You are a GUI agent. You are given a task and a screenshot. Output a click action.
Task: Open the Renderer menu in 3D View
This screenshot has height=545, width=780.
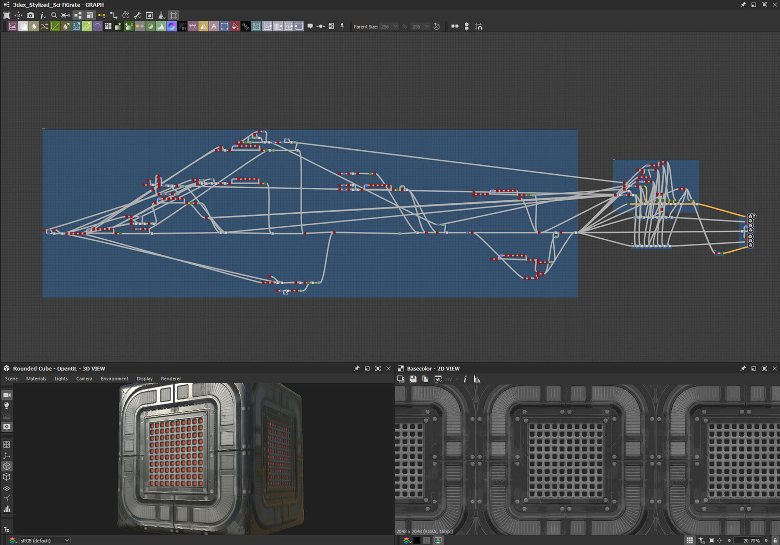(x=171, y=379)
